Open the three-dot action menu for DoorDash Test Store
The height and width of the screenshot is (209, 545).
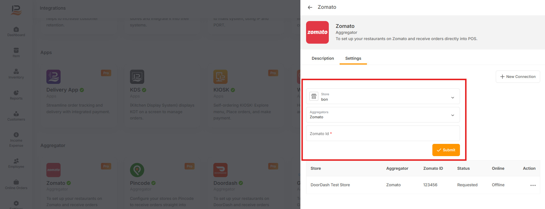(533, 185)
